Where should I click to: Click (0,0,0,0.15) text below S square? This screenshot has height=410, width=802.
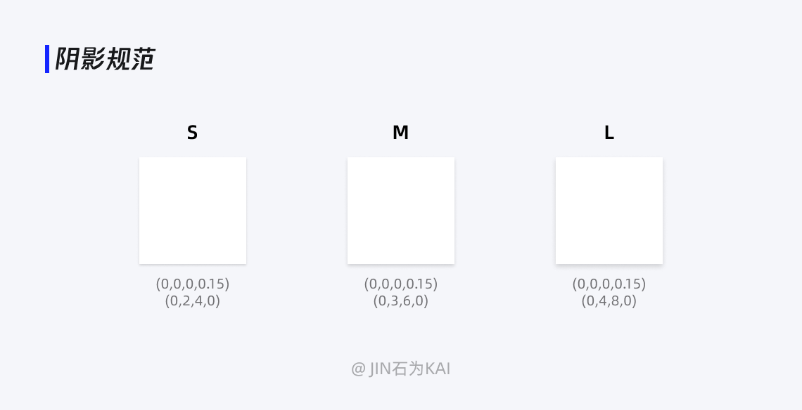coord(192,284)
